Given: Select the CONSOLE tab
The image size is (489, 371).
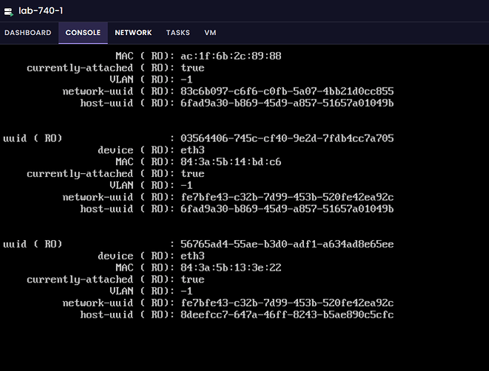Looking at the screenshot, I should (x=83, y=33).
